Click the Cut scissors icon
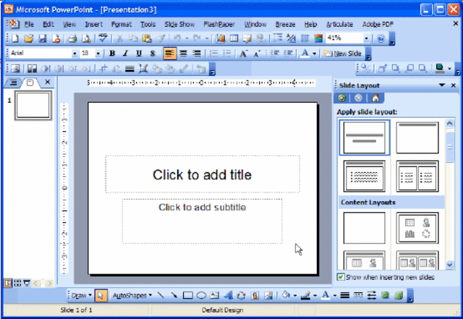Viewport: 463px width, 319px height. click(x=119, y=38)
